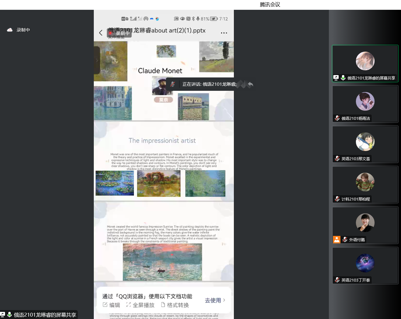401x319 pixels.
Task: Click the screen share icon in 俄语2101龙琳睿's tile
Action: [336, 78]
